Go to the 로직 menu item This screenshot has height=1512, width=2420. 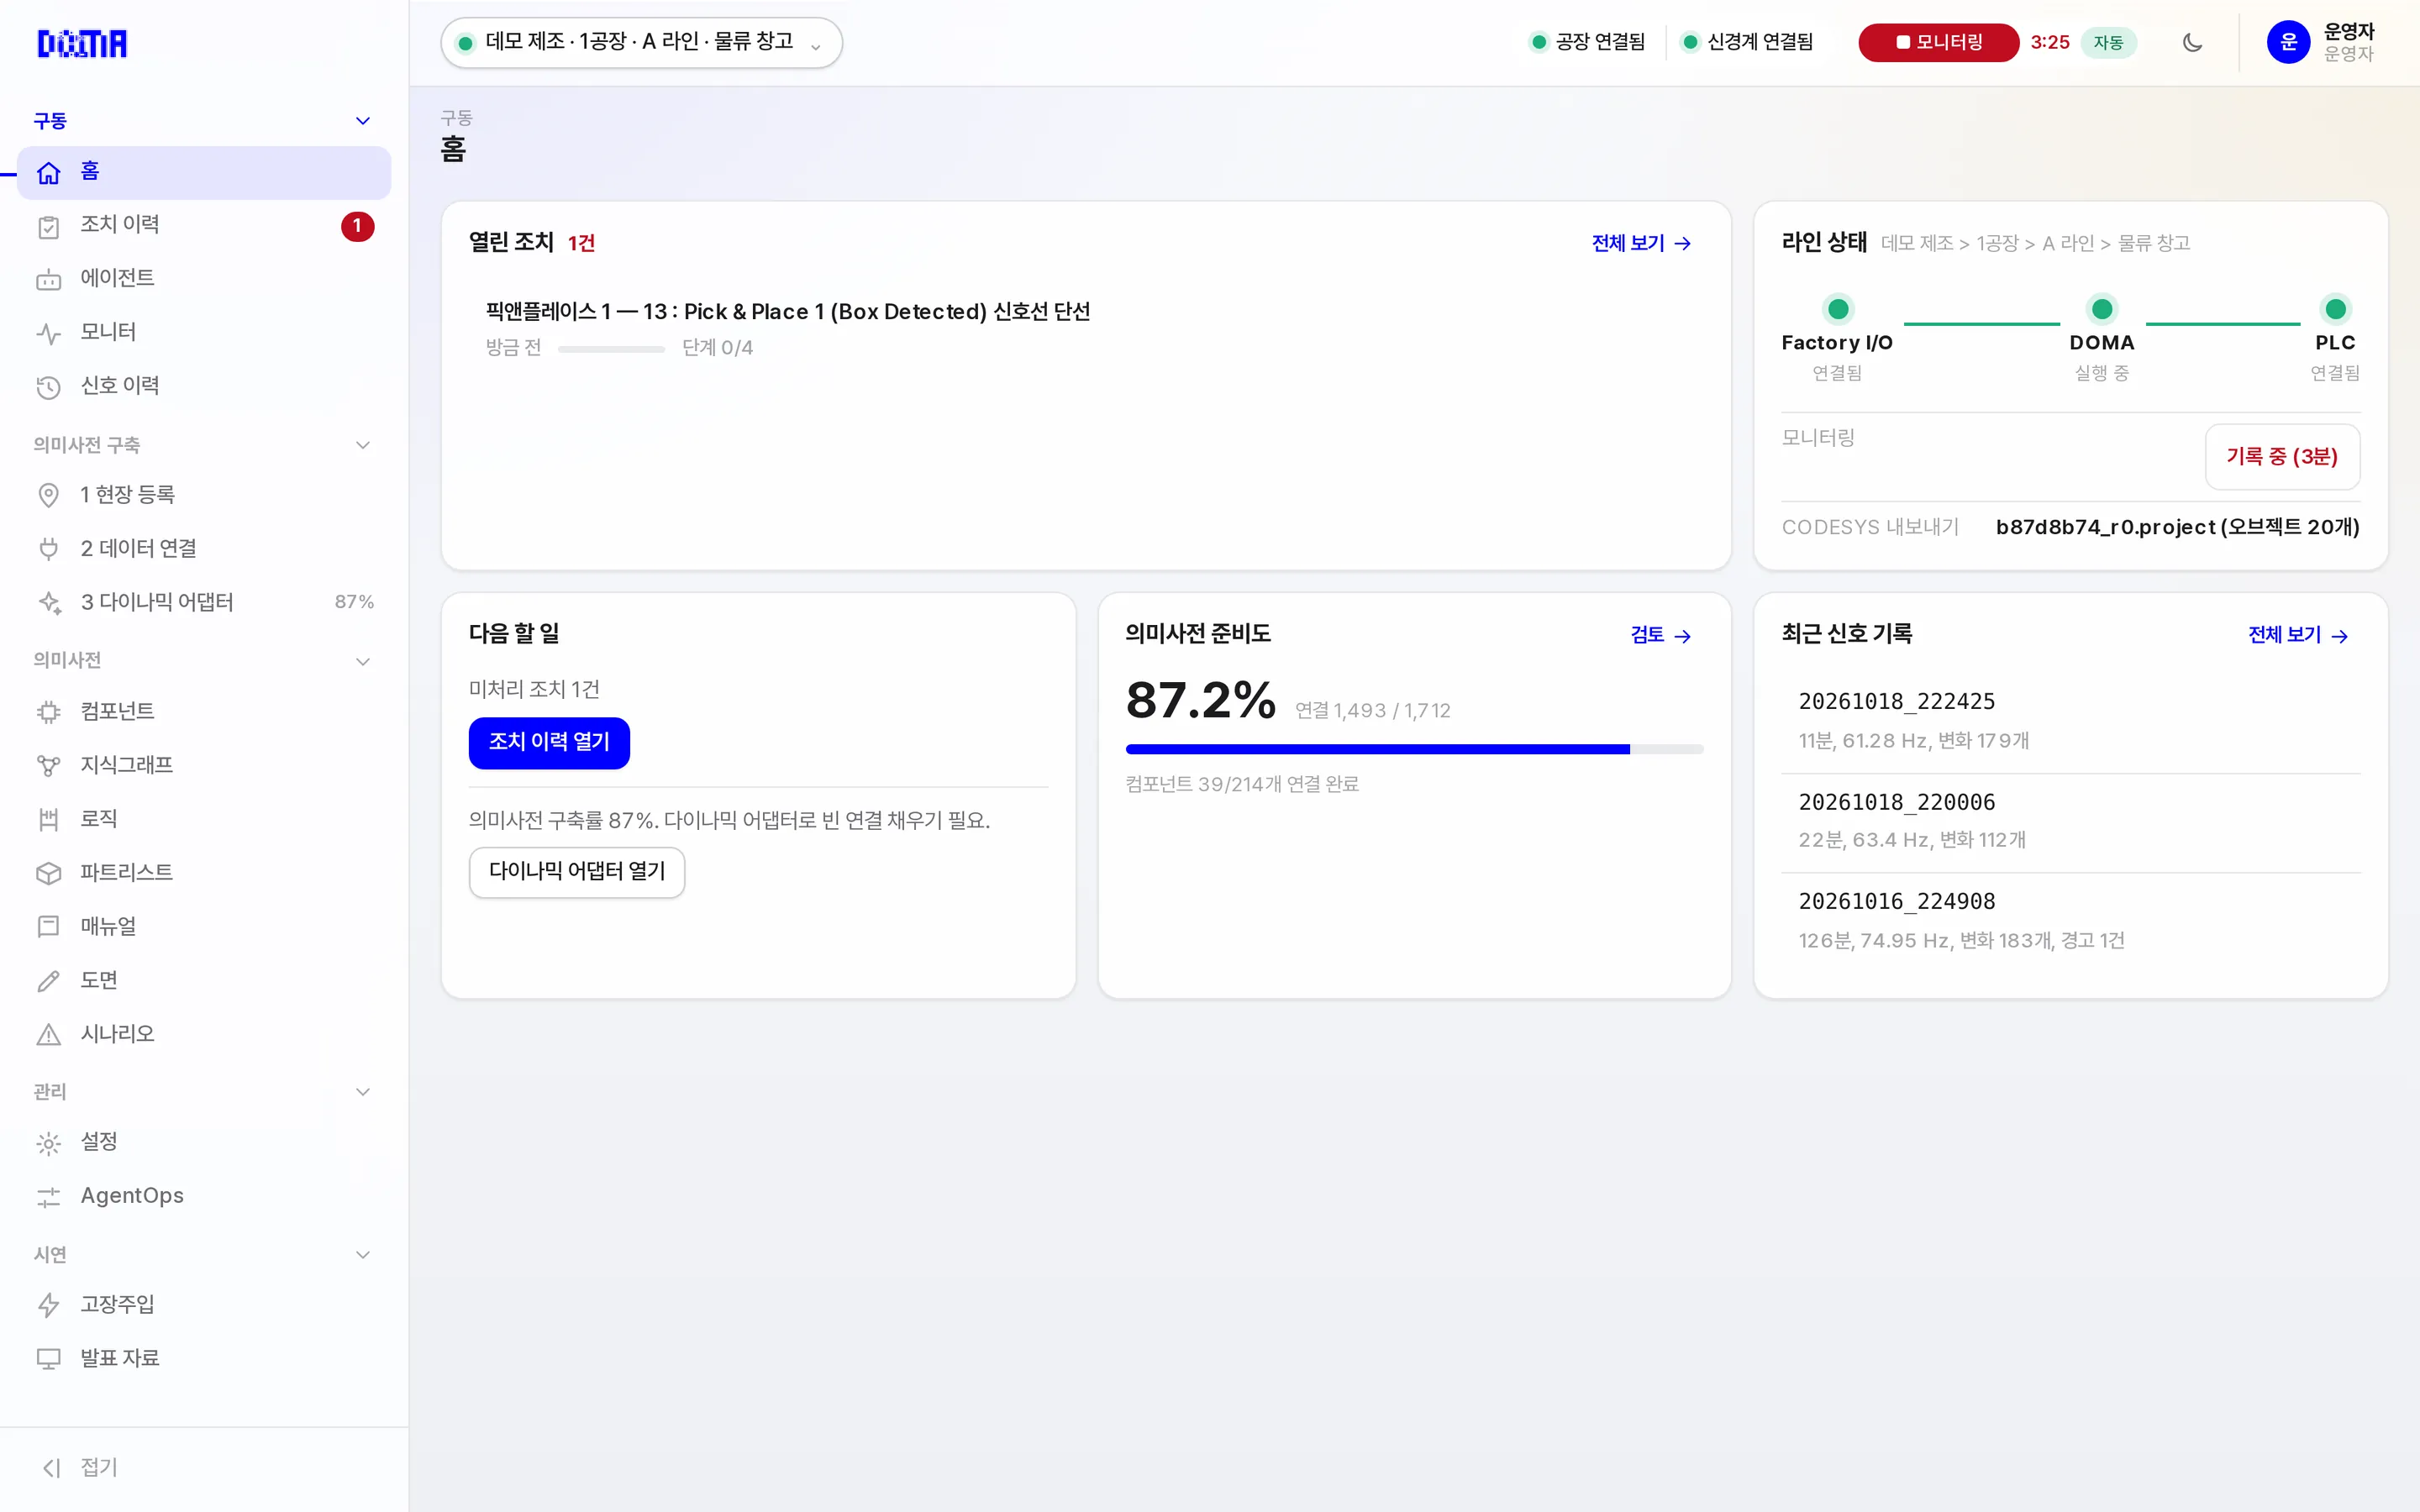click(x=204, y=819)
